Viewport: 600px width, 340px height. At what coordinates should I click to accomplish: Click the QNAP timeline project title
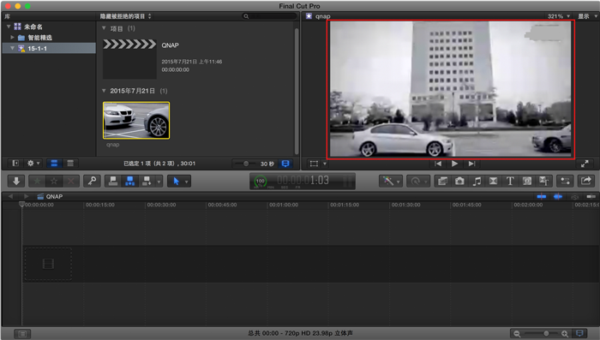[54, 196]
